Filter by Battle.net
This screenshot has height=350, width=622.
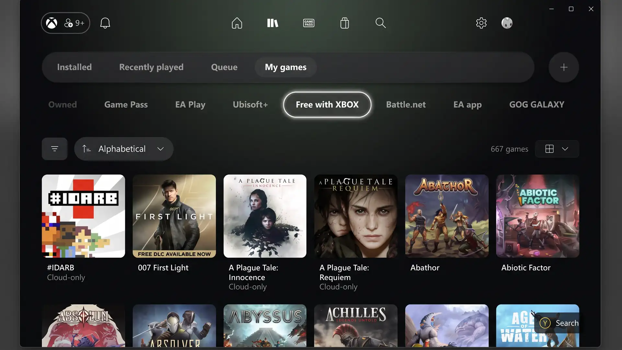point(406,104)
